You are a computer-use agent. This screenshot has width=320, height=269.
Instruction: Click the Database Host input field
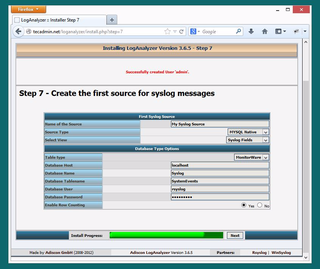point(220,165)
